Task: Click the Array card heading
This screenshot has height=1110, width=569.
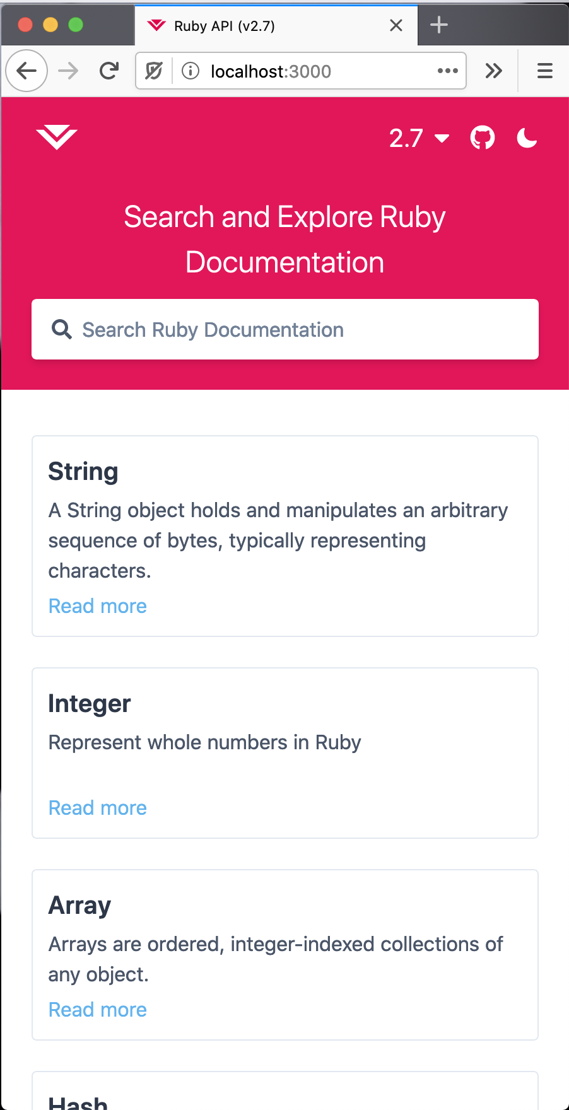Action: pyautogui.click(x=80, y=906)
